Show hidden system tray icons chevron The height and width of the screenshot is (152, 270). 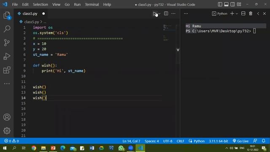(227, 148)
